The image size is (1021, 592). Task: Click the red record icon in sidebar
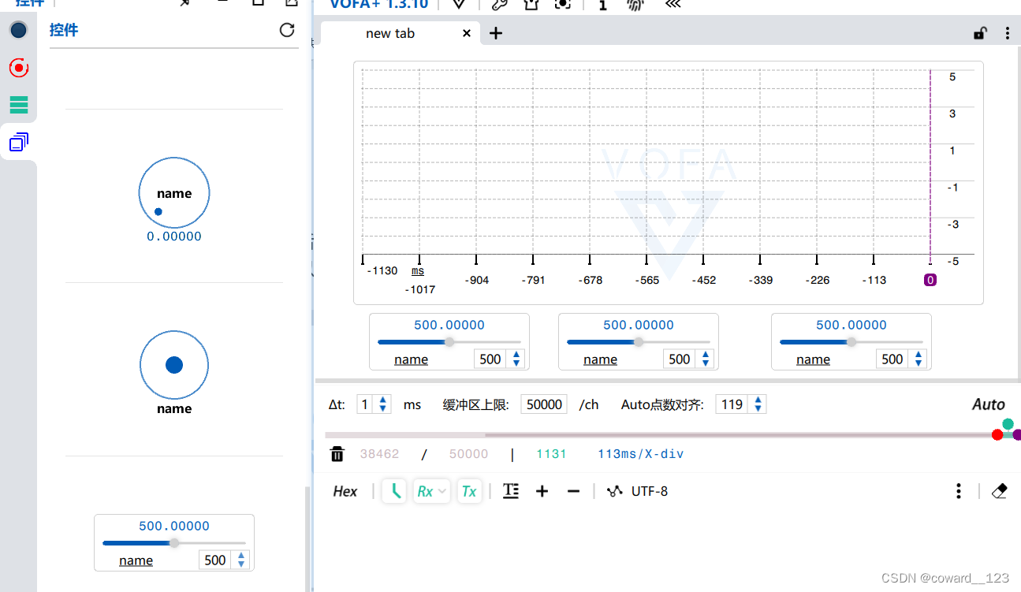[x=19, y=68]
